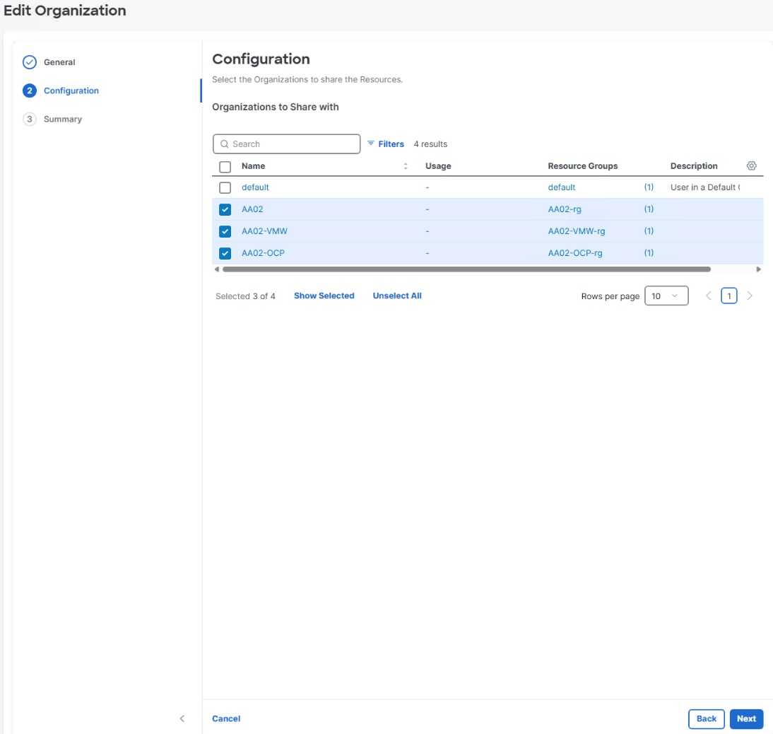This screenshot has height=734, width=773.
Task: Click the Next button
Action: pyautogui.click(x=746, y=718)
